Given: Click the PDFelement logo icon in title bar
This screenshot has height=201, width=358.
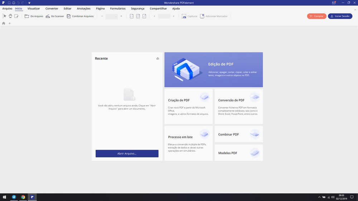Looking at the screenshot, I should [4, 3].
